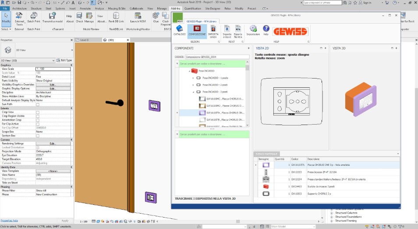Open the Properties help link
Screen dimensions: 418x229
tap(9, 221)
